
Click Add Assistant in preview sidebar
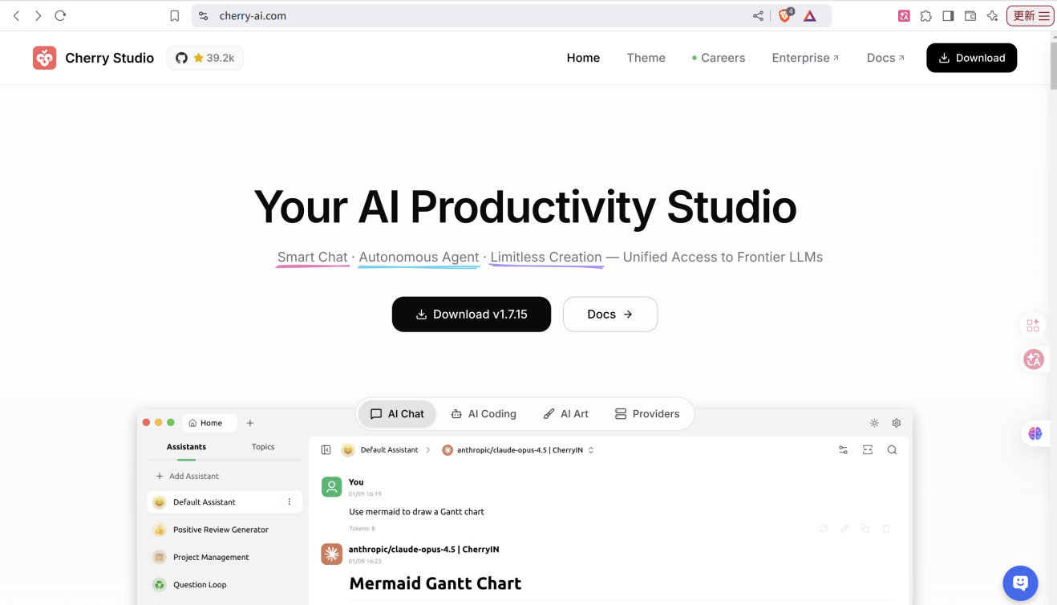coord(188,476)
